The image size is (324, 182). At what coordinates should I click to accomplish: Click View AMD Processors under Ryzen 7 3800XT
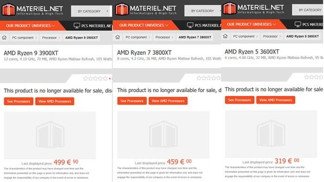click(168, 101)
